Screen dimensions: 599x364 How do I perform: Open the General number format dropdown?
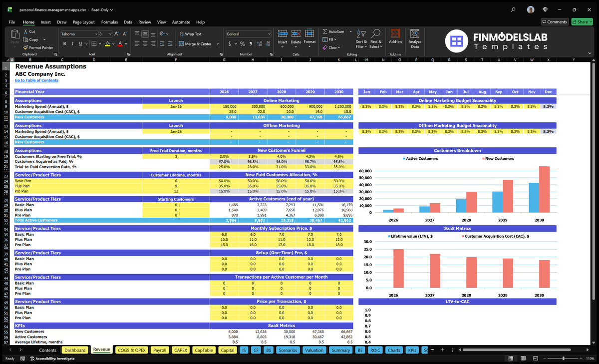pyautogui.click(x=269, y=34)
